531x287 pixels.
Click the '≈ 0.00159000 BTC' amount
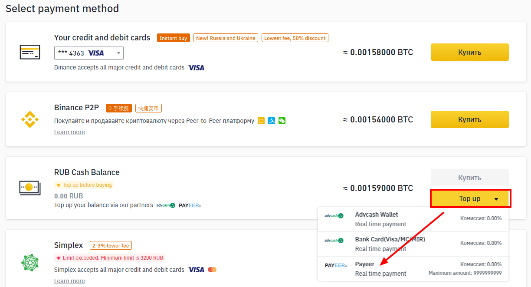coord(378,188)
